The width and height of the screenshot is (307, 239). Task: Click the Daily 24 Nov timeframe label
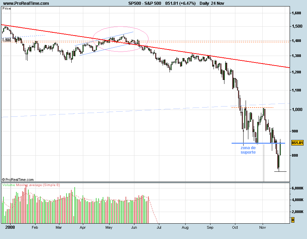(212, 3)
